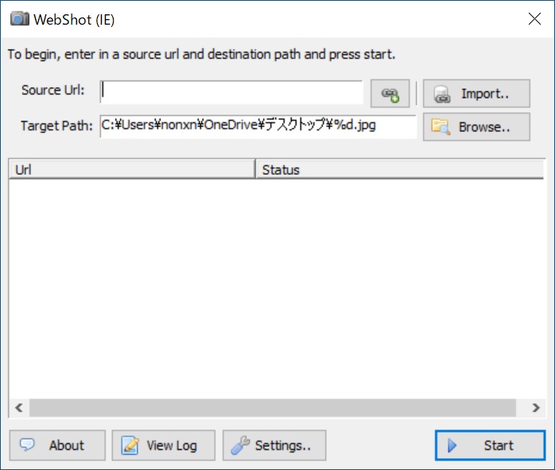
Task: Click into the Target Path text field
Action: pos(258,126)
